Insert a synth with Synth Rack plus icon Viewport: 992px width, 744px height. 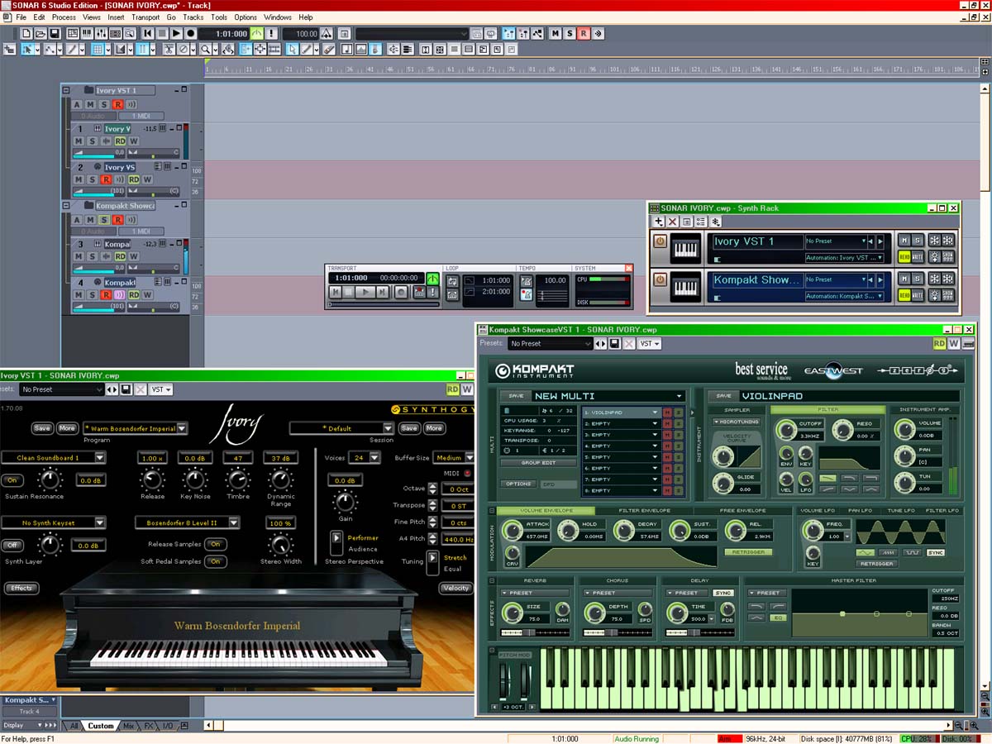(659, 222)
